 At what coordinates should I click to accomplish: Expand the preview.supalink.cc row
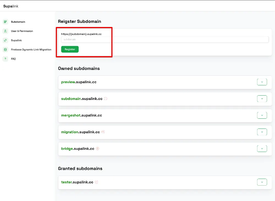262,82
